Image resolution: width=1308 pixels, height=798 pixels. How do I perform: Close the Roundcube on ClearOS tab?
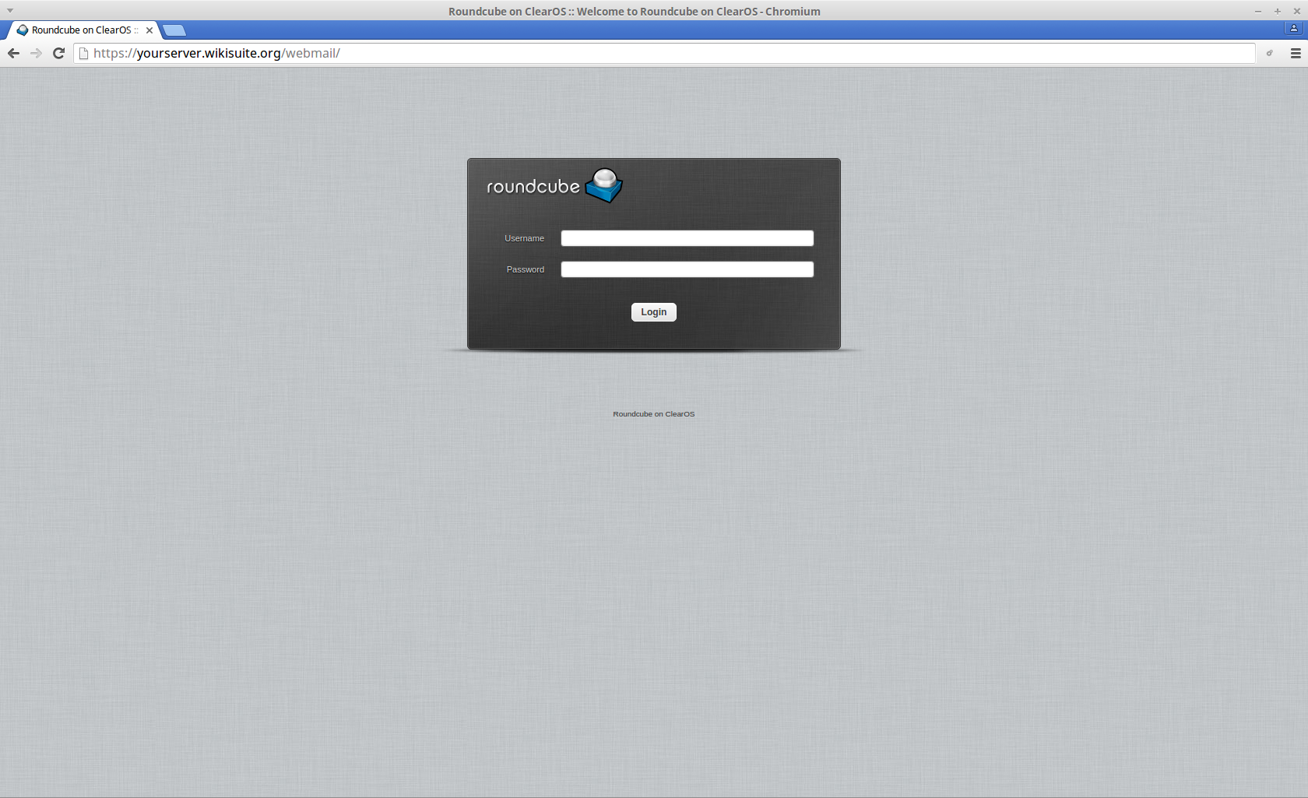point(149,30)
